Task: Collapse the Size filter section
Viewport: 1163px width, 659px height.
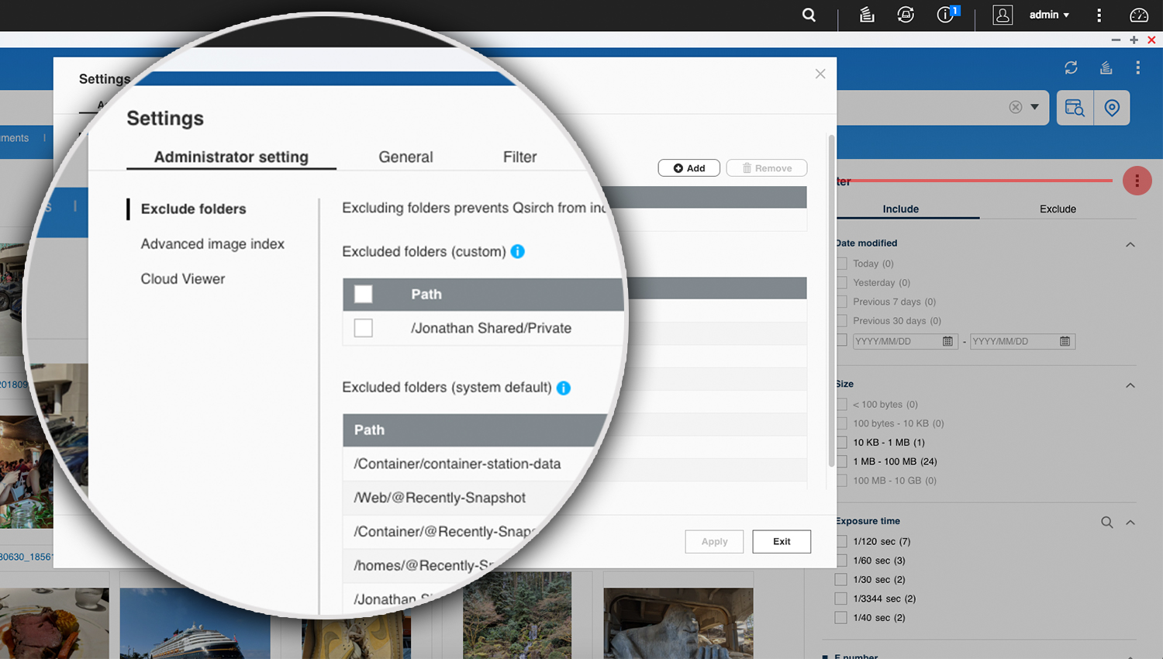Action: (1130, 385)
